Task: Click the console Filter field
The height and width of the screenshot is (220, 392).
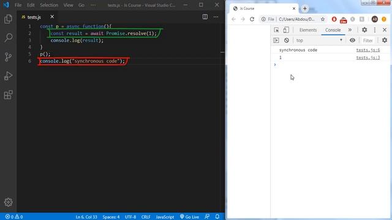Action: pos(367,40)
